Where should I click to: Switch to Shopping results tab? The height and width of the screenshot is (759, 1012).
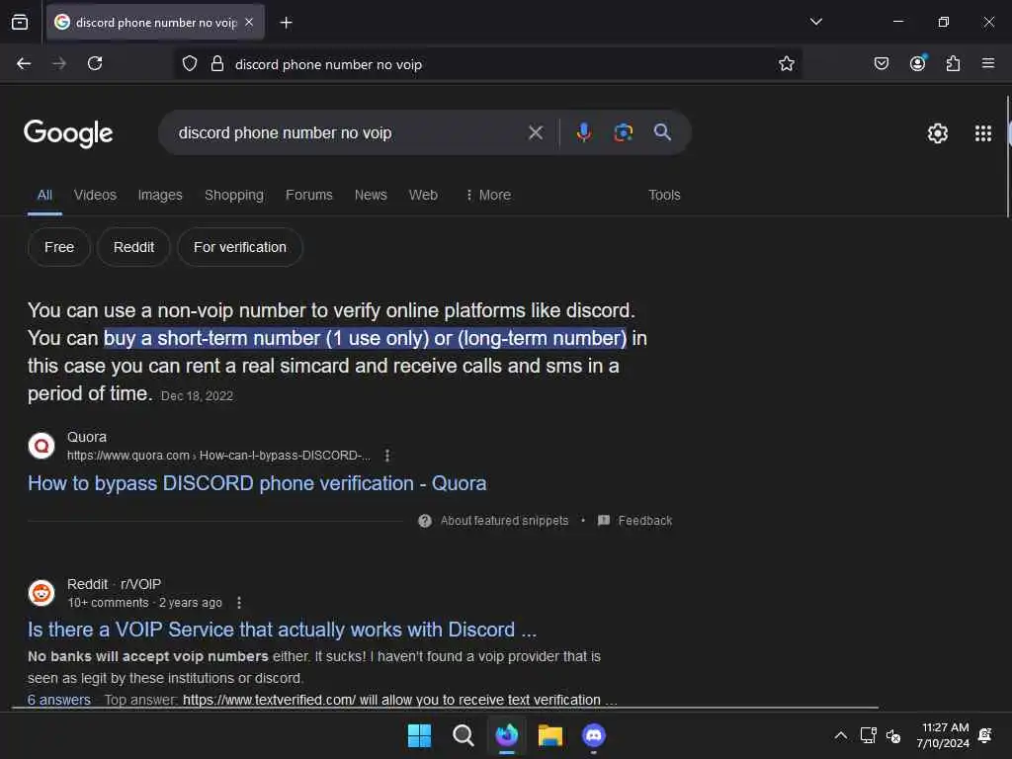(x=233, y=195)
